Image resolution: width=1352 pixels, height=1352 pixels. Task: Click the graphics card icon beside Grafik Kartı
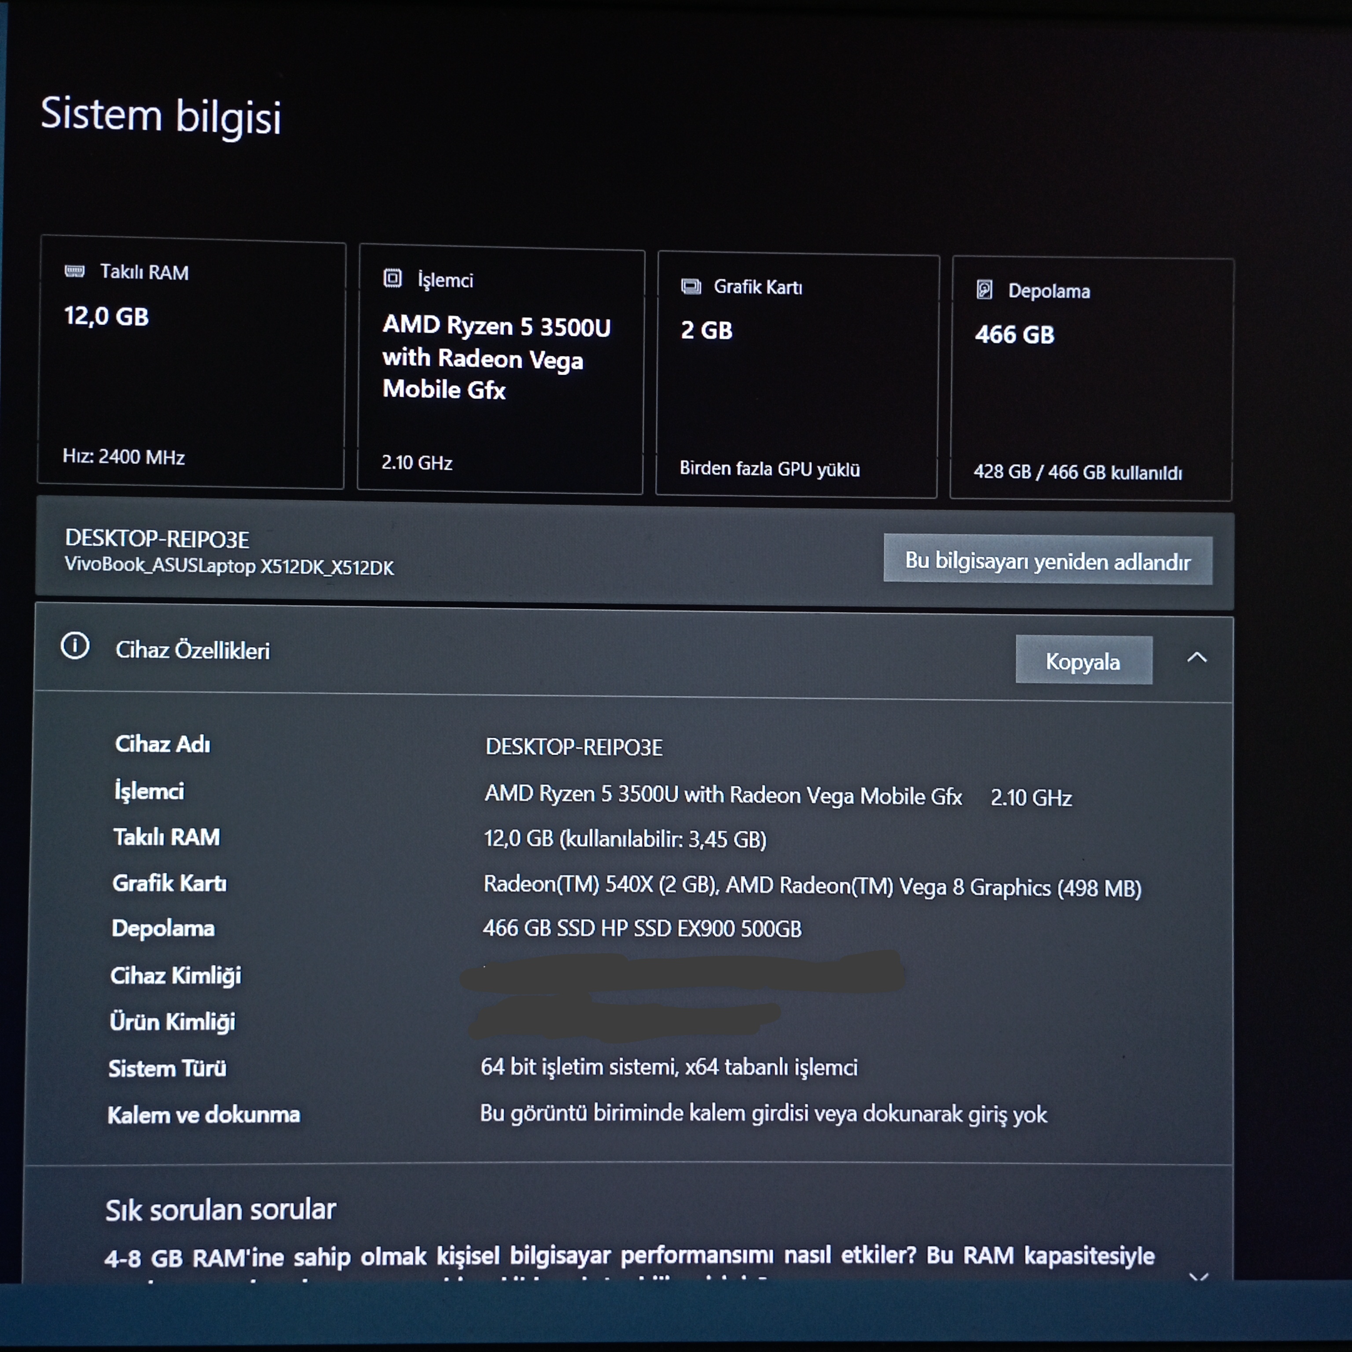pos(690,286)
